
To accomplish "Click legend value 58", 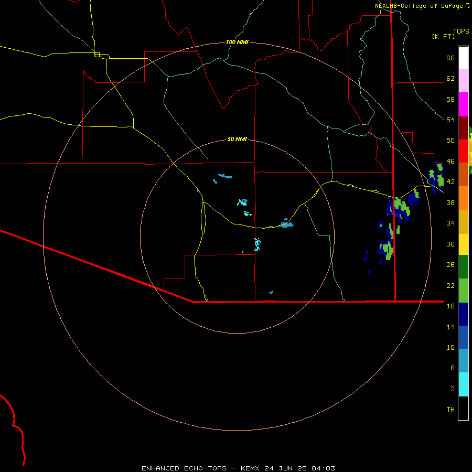I will 450,99.
